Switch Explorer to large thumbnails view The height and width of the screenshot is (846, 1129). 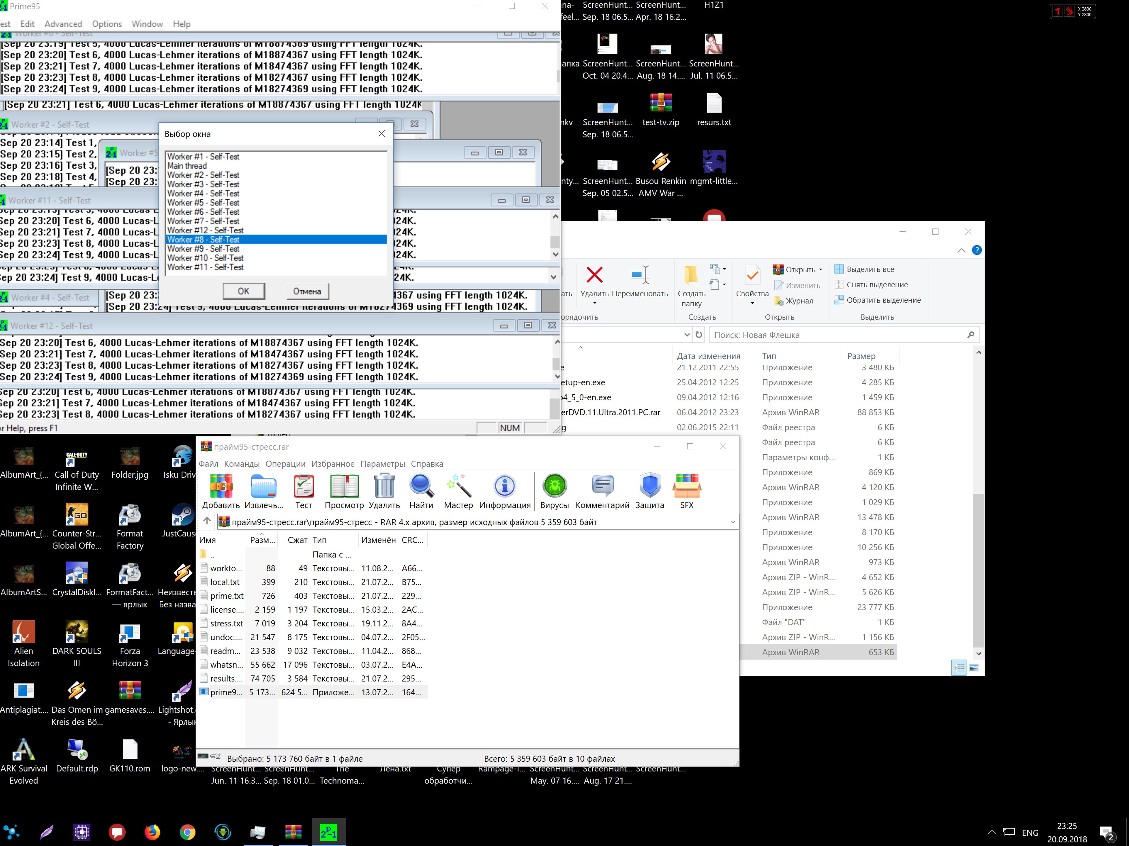coord(974,667)
